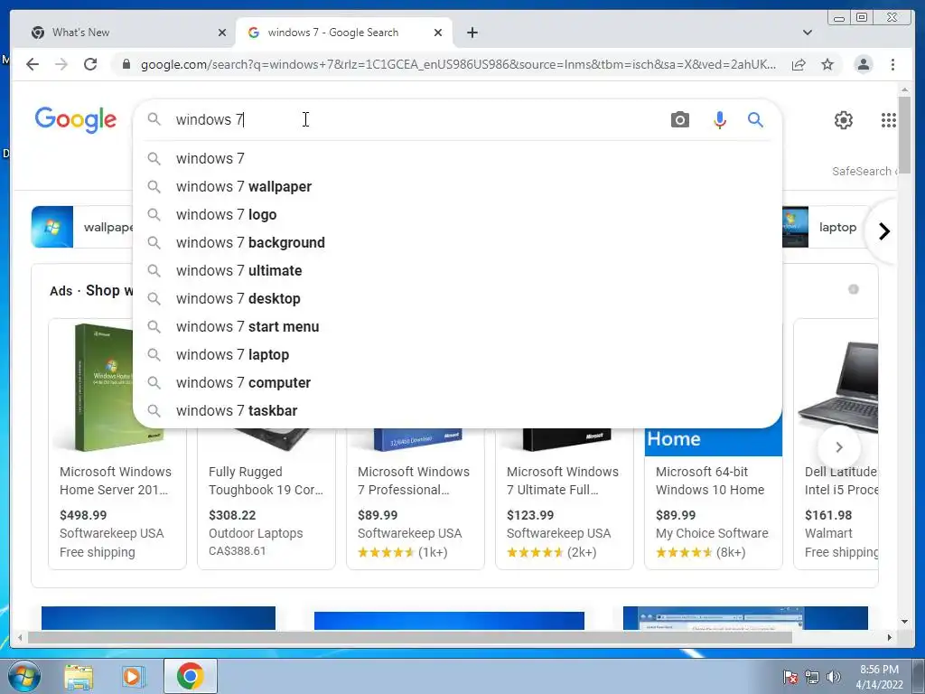Image resolution: width=925 pixels, height=694 pixels.
Task: Start voice search with the microphone icon
Action: click(x=720, y=120)
